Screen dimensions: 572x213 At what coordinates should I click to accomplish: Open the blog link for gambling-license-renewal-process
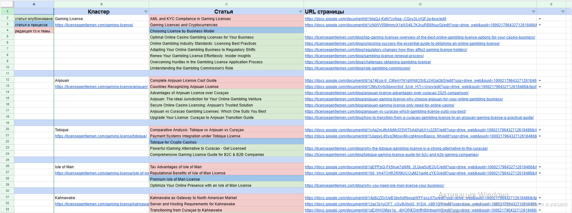[364, 56]
